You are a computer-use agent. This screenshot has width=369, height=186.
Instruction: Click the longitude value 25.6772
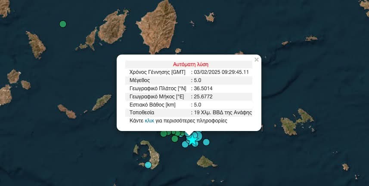203,97
